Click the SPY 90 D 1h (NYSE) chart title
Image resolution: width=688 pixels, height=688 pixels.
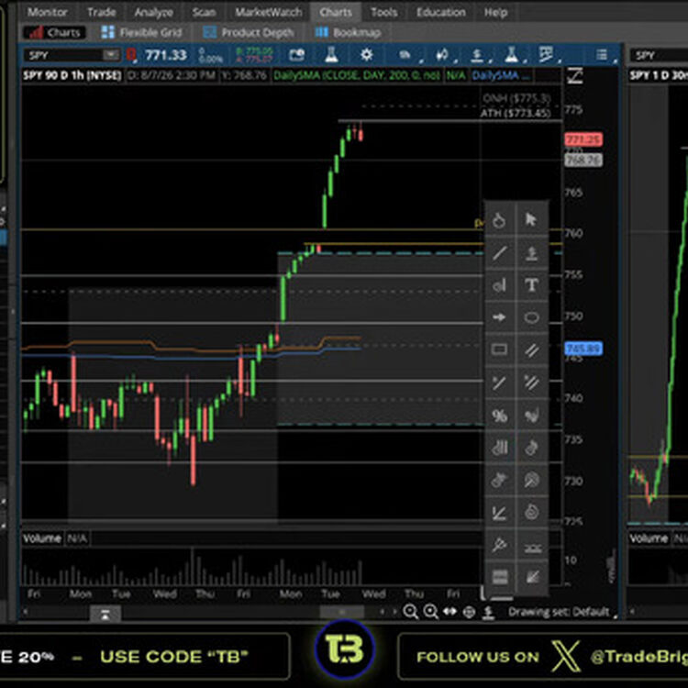click(72, 75)
